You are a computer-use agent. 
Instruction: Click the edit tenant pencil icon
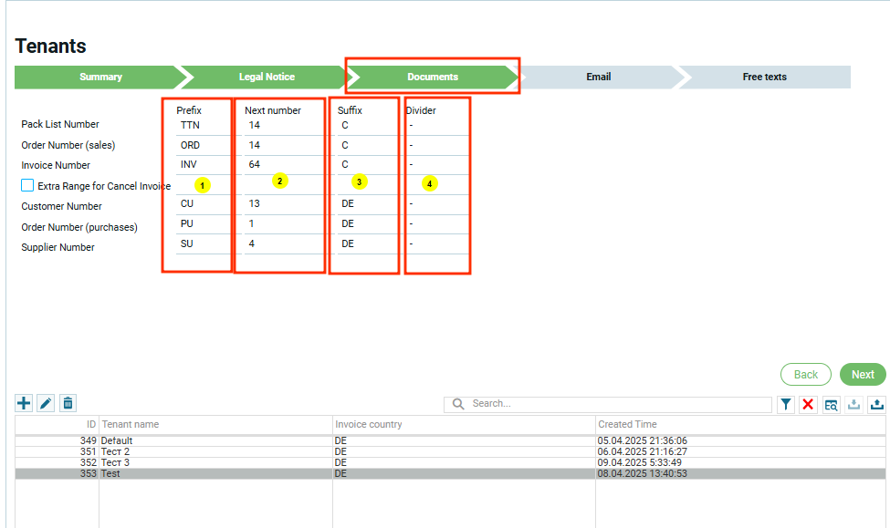pos(46,403)
